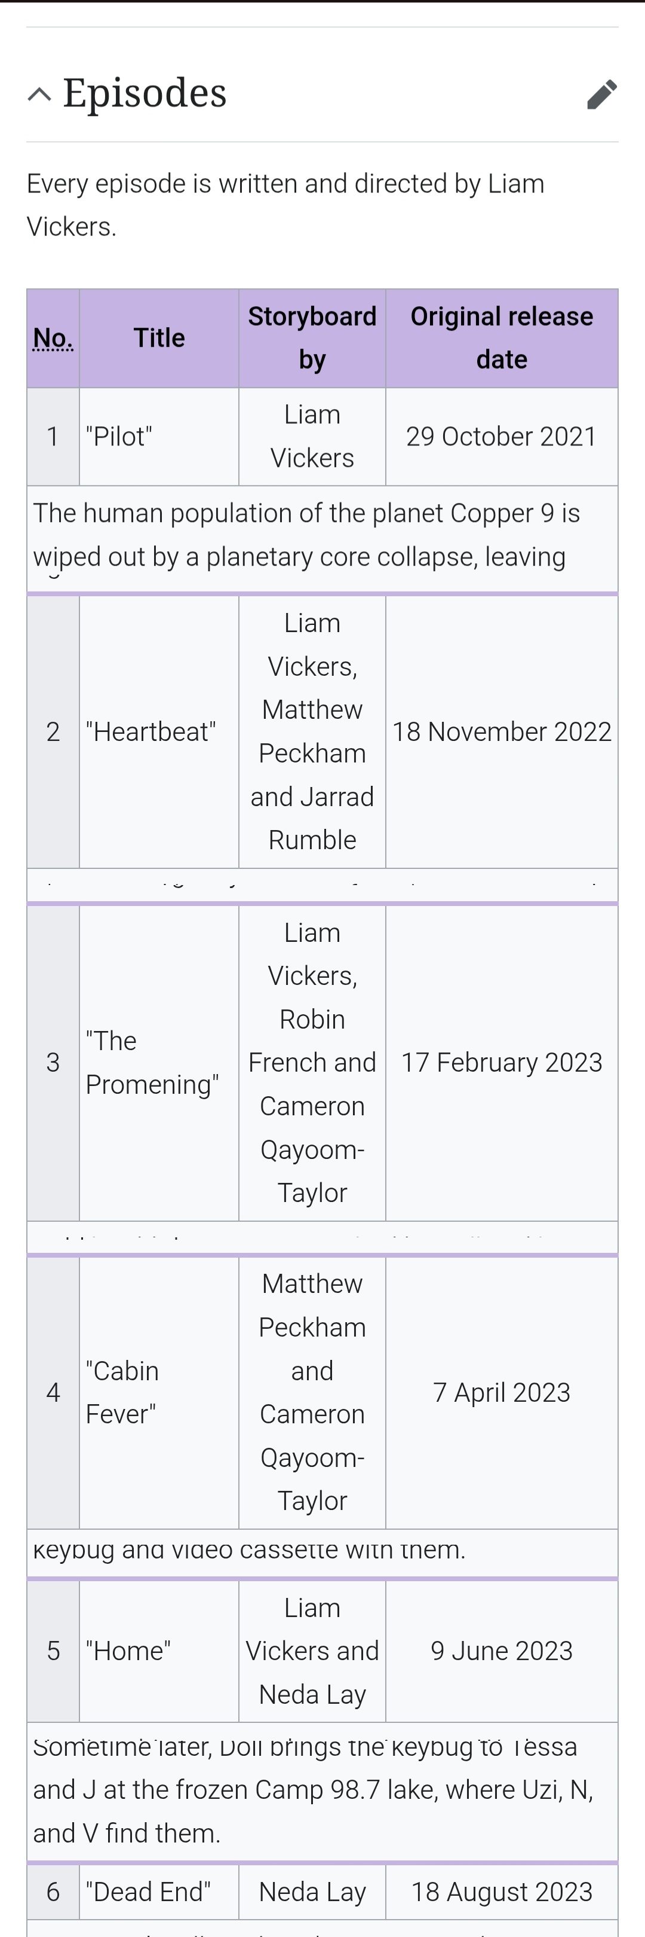The height and width of the screenshot is (1937, 645).
Task: Click the 18 August 2023 date cell
Action: (x=502, y=1892)
